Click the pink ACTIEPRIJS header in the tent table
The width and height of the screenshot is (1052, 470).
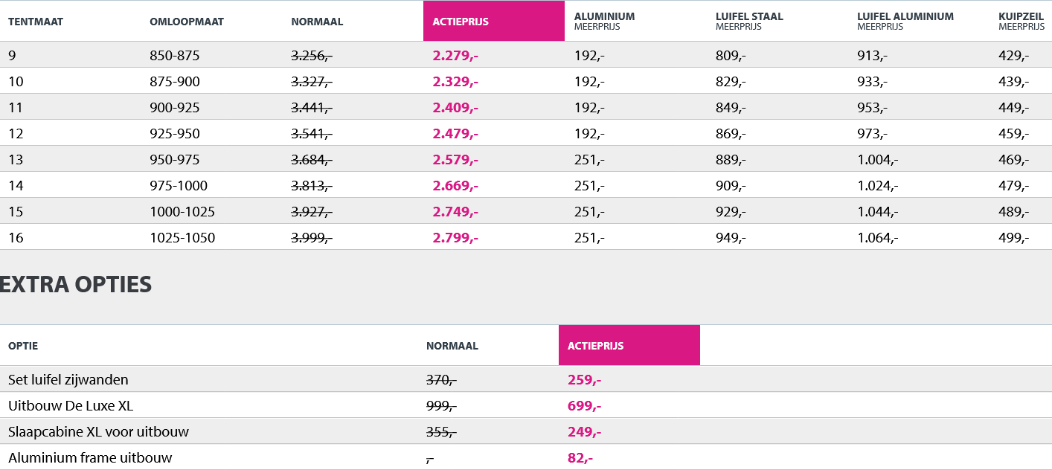point(493,22)
